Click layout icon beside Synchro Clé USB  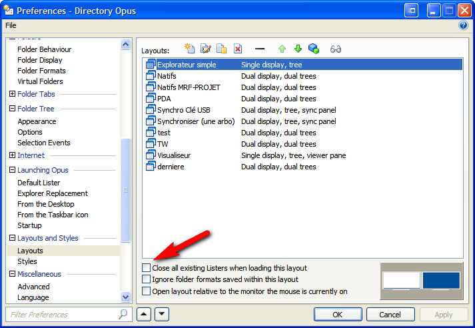pos(151,109)
